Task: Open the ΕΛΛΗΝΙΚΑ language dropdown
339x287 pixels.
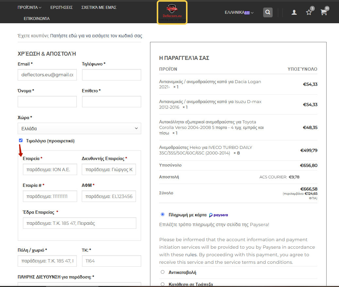Action: 239,12
